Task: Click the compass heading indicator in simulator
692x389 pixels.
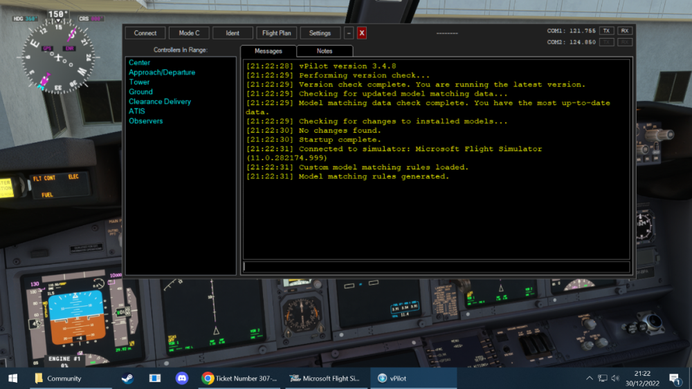Action: tap(58, 57)
